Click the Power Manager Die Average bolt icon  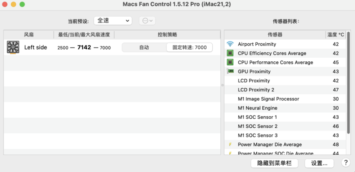click(230, 144)
